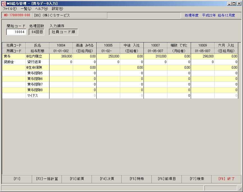The width and height of the screenshot is (243, 192).
Task: Open the 一覧(L) menu
Action: coord(26,9)
